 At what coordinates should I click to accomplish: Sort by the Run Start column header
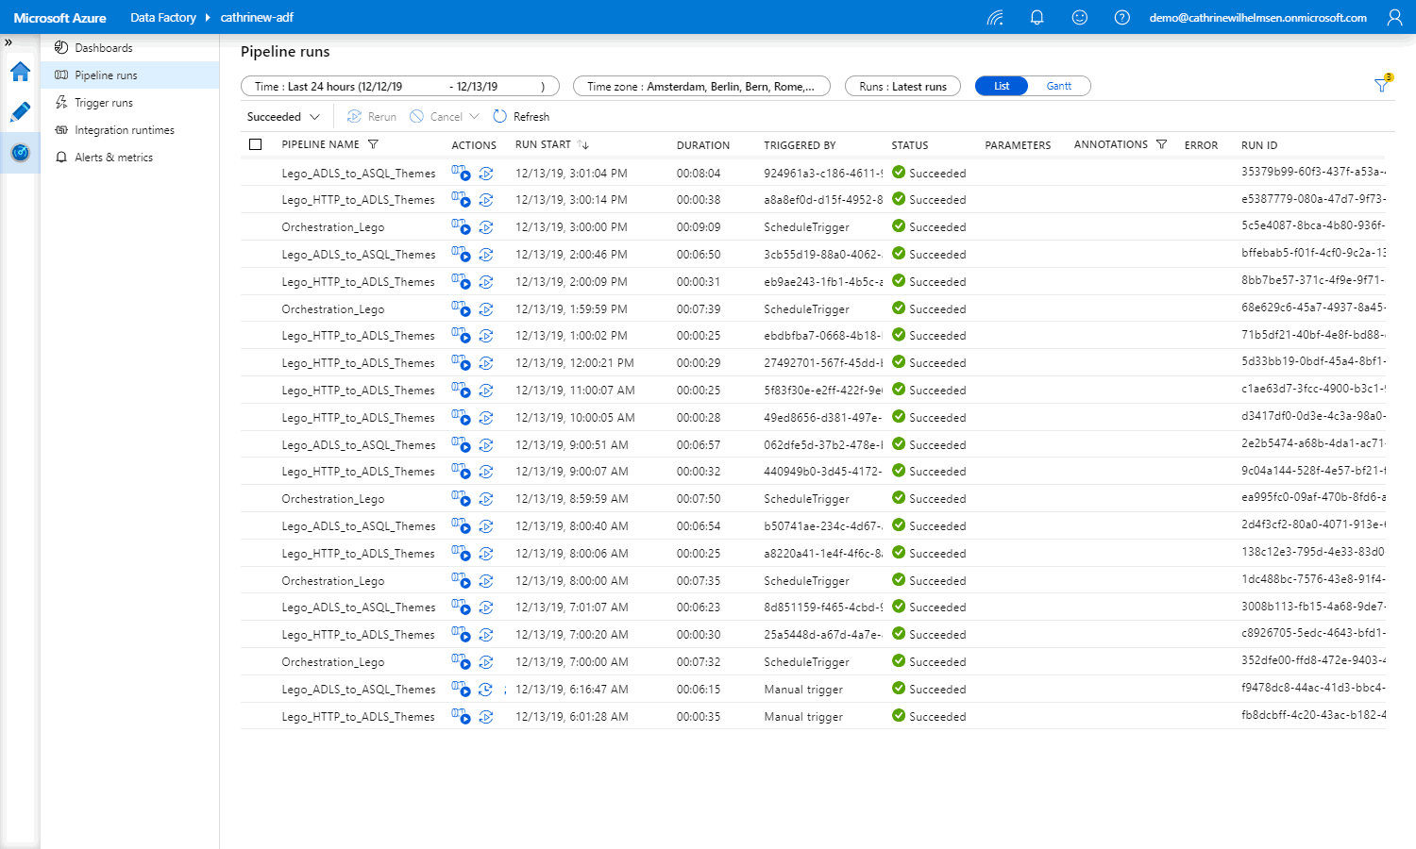pos(544,144)
